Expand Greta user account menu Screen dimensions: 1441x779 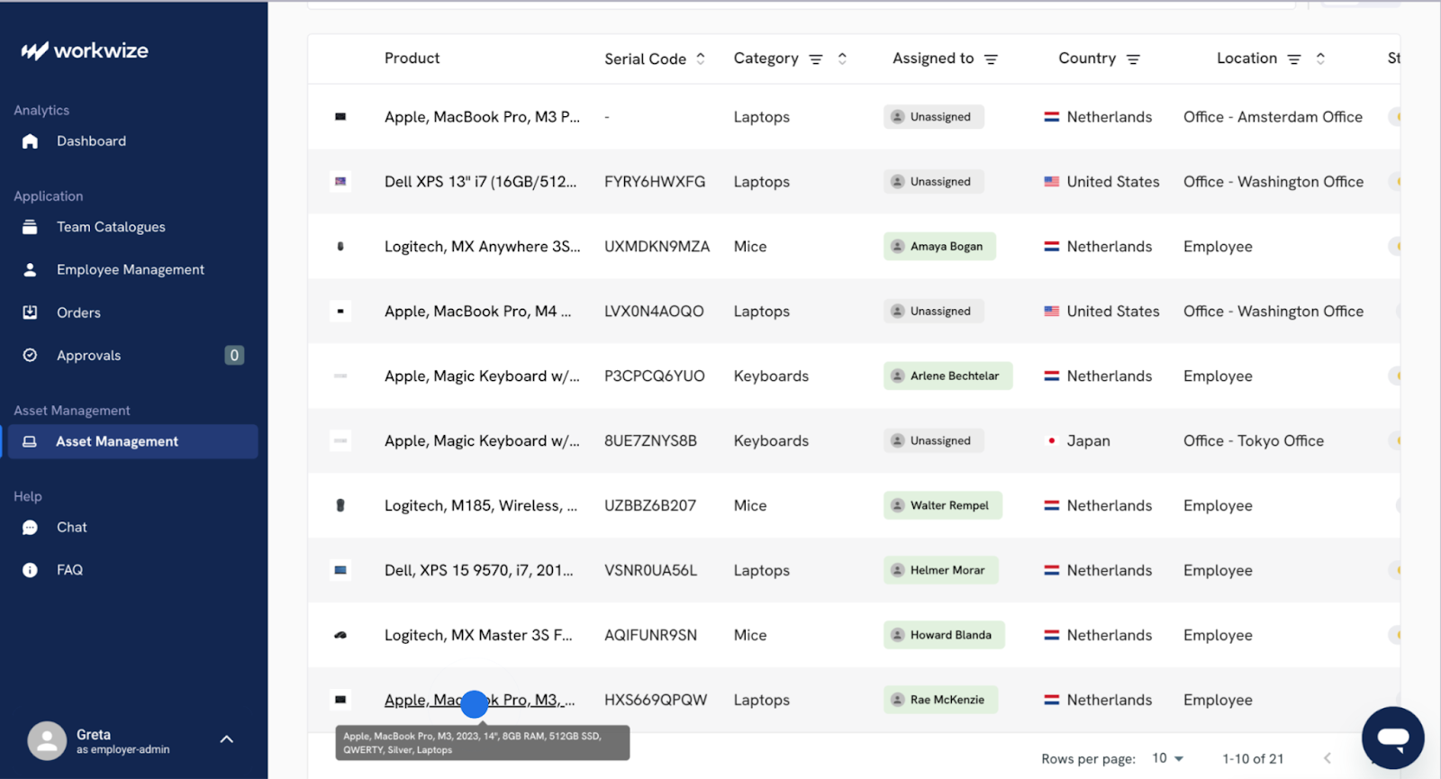[x=226, y=739]
